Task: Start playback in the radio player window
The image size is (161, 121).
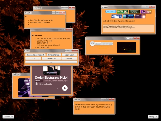Action: pyautogui.click(x=91, y=44)
